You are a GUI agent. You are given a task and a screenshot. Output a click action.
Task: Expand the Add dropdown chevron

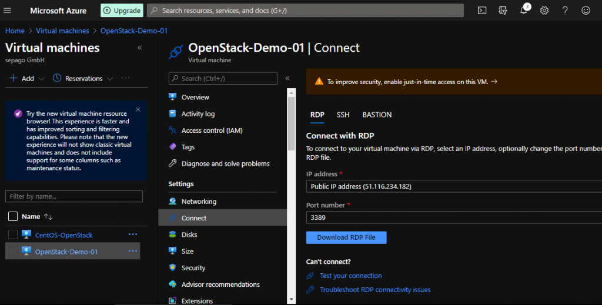pyautogui.click(x=41, y=79)
